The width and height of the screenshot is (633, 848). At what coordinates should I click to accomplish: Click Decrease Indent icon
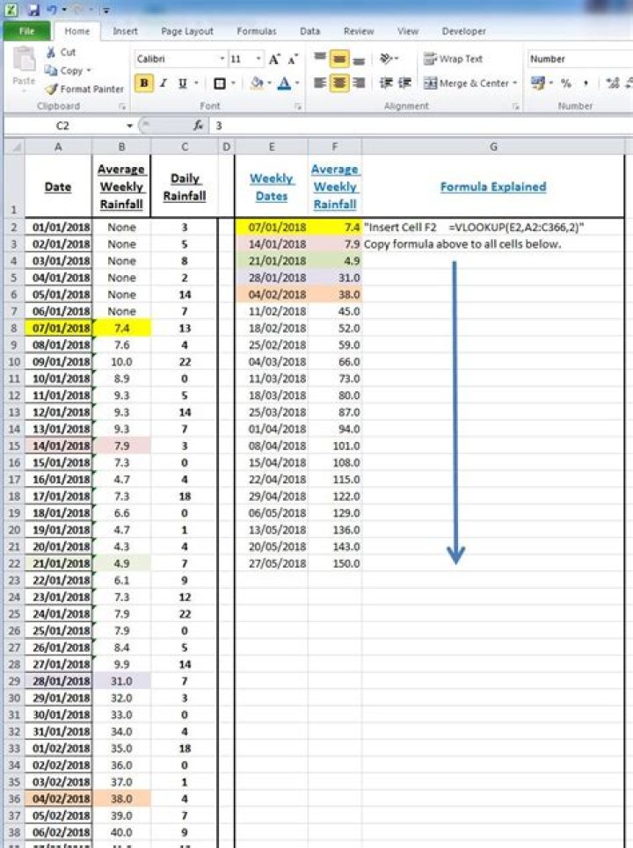[x=386, y=83]
